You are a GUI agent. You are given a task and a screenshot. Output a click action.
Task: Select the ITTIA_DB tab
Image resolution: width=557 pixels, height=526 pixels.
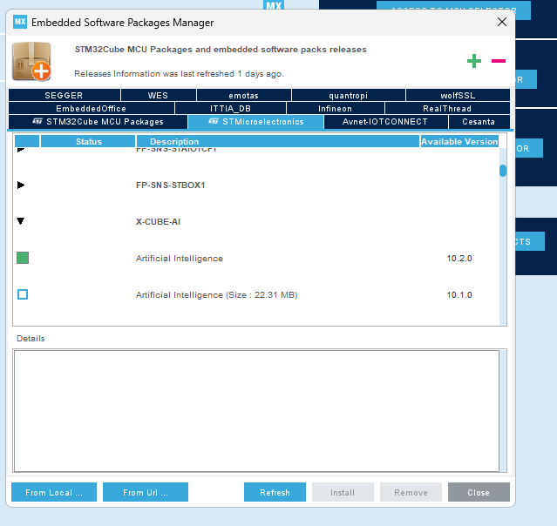(230, 109)
